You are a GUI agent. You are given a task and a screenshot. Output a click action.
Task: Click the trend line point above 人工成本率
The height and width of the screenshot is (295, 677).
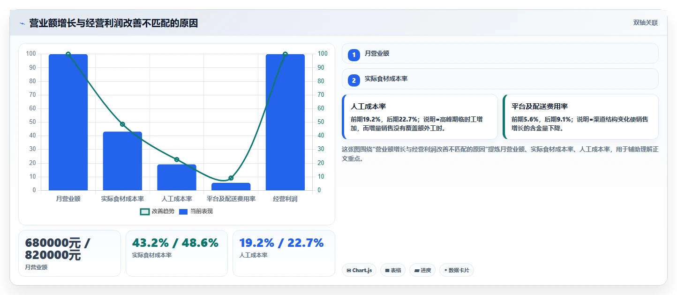(177, 159)
